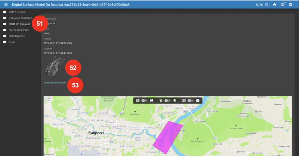Click the layers-off icon in map toolbar
This screenshot has height=156, width=299.
pyautogui.click(x=161, y=101)
